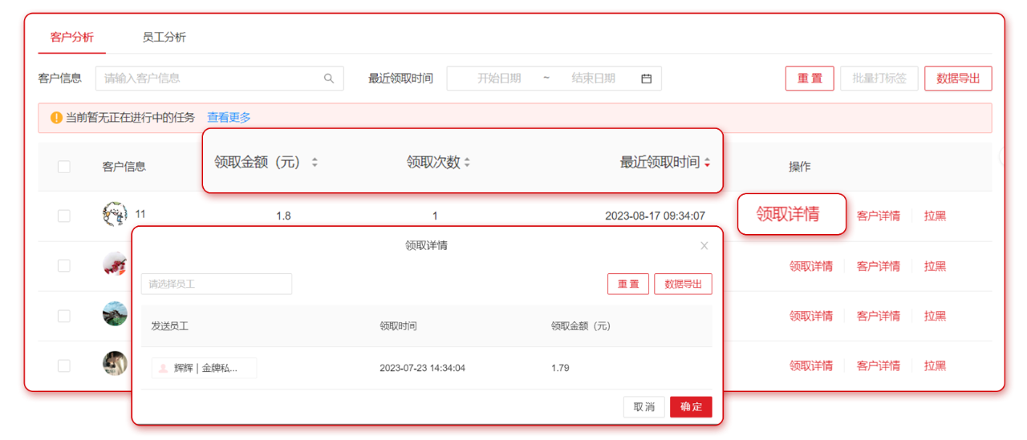Click 数据导出 button at top right
Image resolution: width=1027 pixels, height=440 pixels.
(x=958, y=79)
